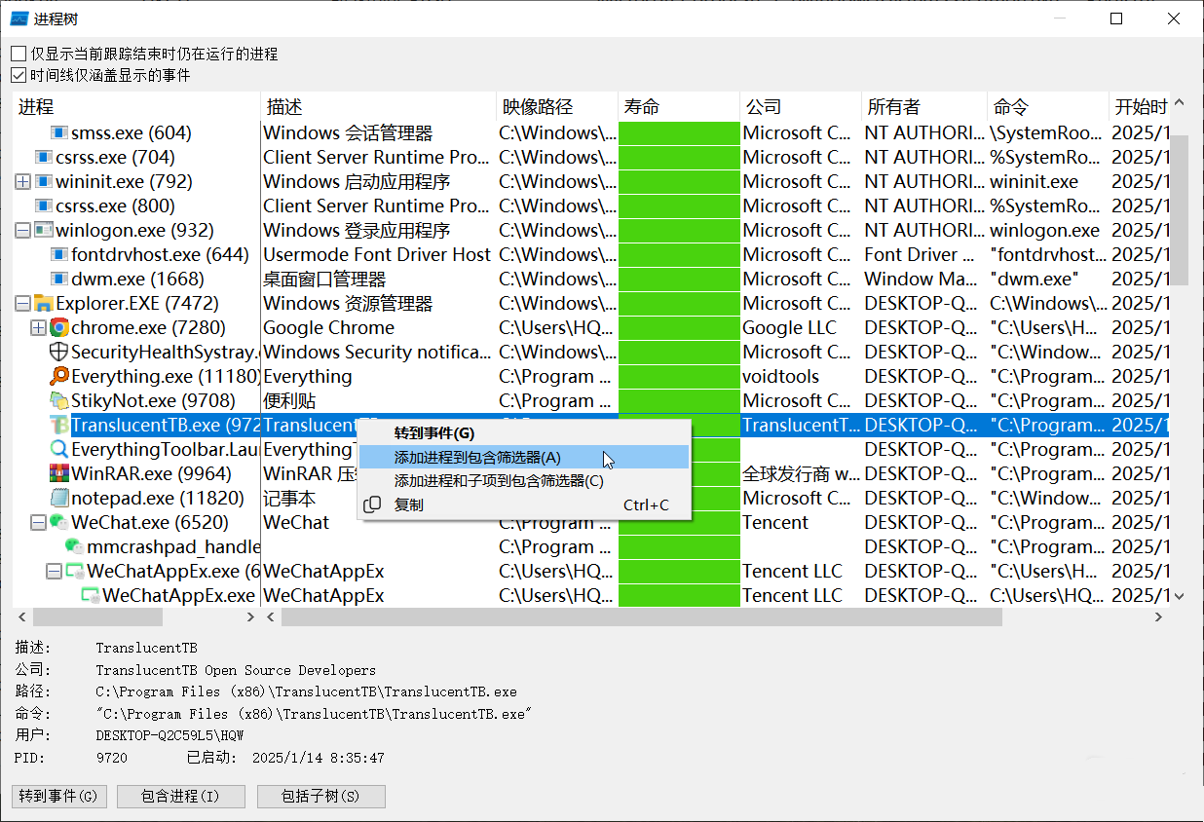Viewport: 1204px width, 822px height.
Task: Click the fontdrvhost.exe process icon
Action: tap(58, 254)
